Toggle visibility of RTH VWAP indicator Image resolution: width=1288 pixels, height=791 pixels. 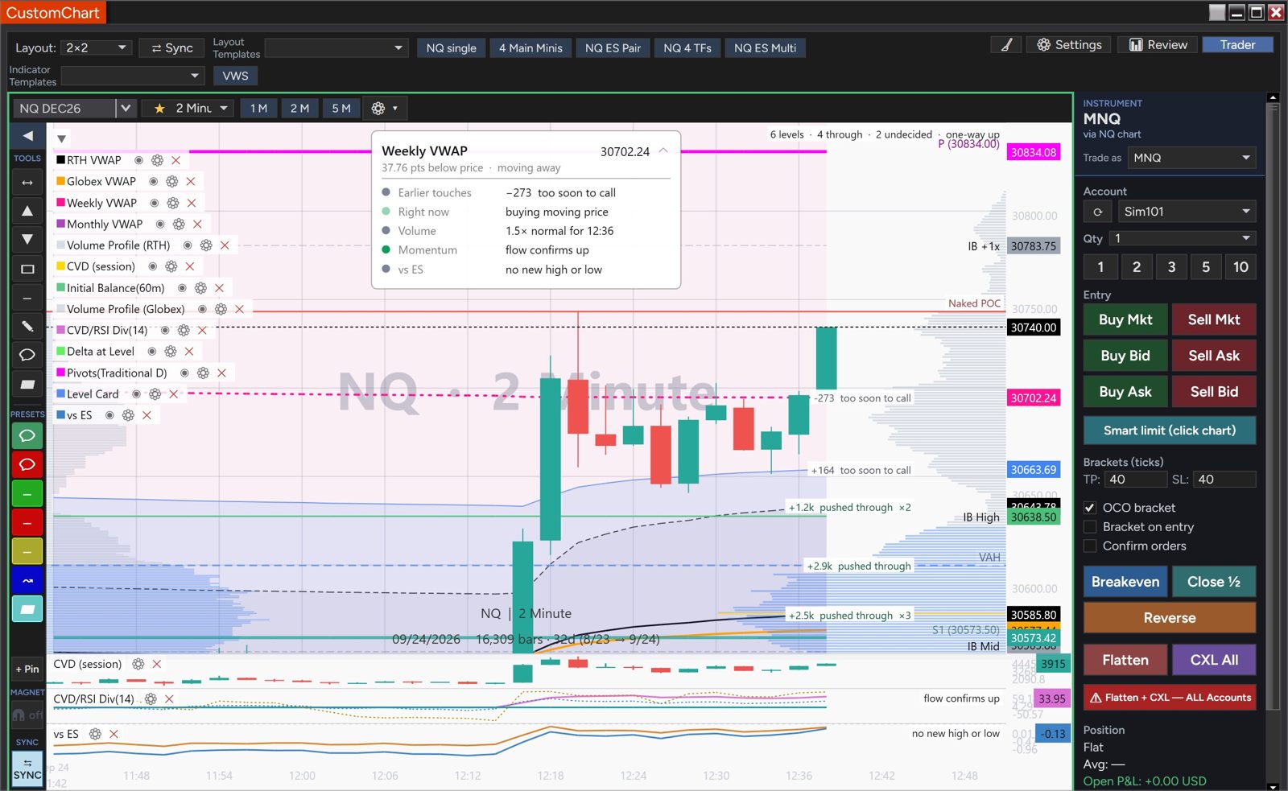138,160
